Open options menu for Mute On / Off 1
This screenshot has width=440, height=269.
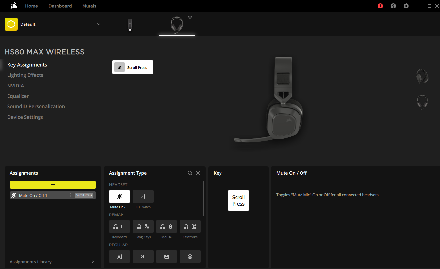point(70,195)
